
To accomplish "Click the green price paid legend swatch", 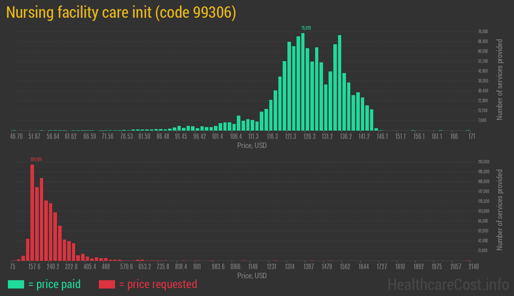I will click(16, 284).
